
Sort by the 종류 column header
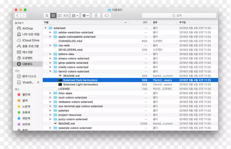point(163,22)
